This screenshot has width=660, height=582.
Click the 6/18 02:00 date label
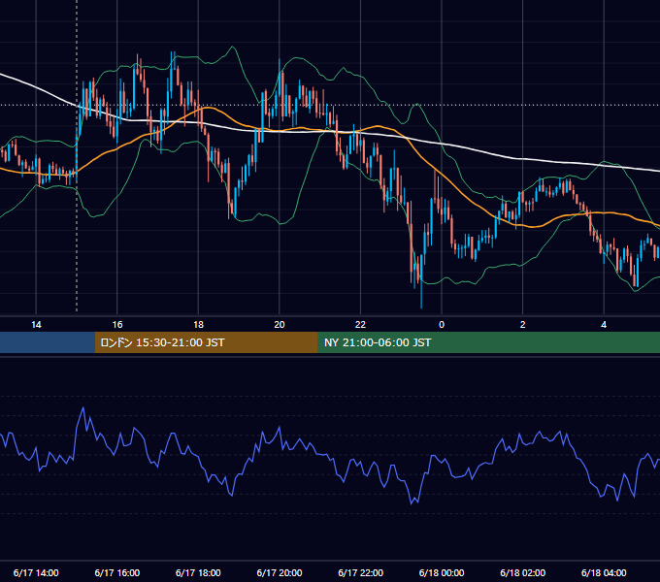pyautogui.click(x=523, y=572)
